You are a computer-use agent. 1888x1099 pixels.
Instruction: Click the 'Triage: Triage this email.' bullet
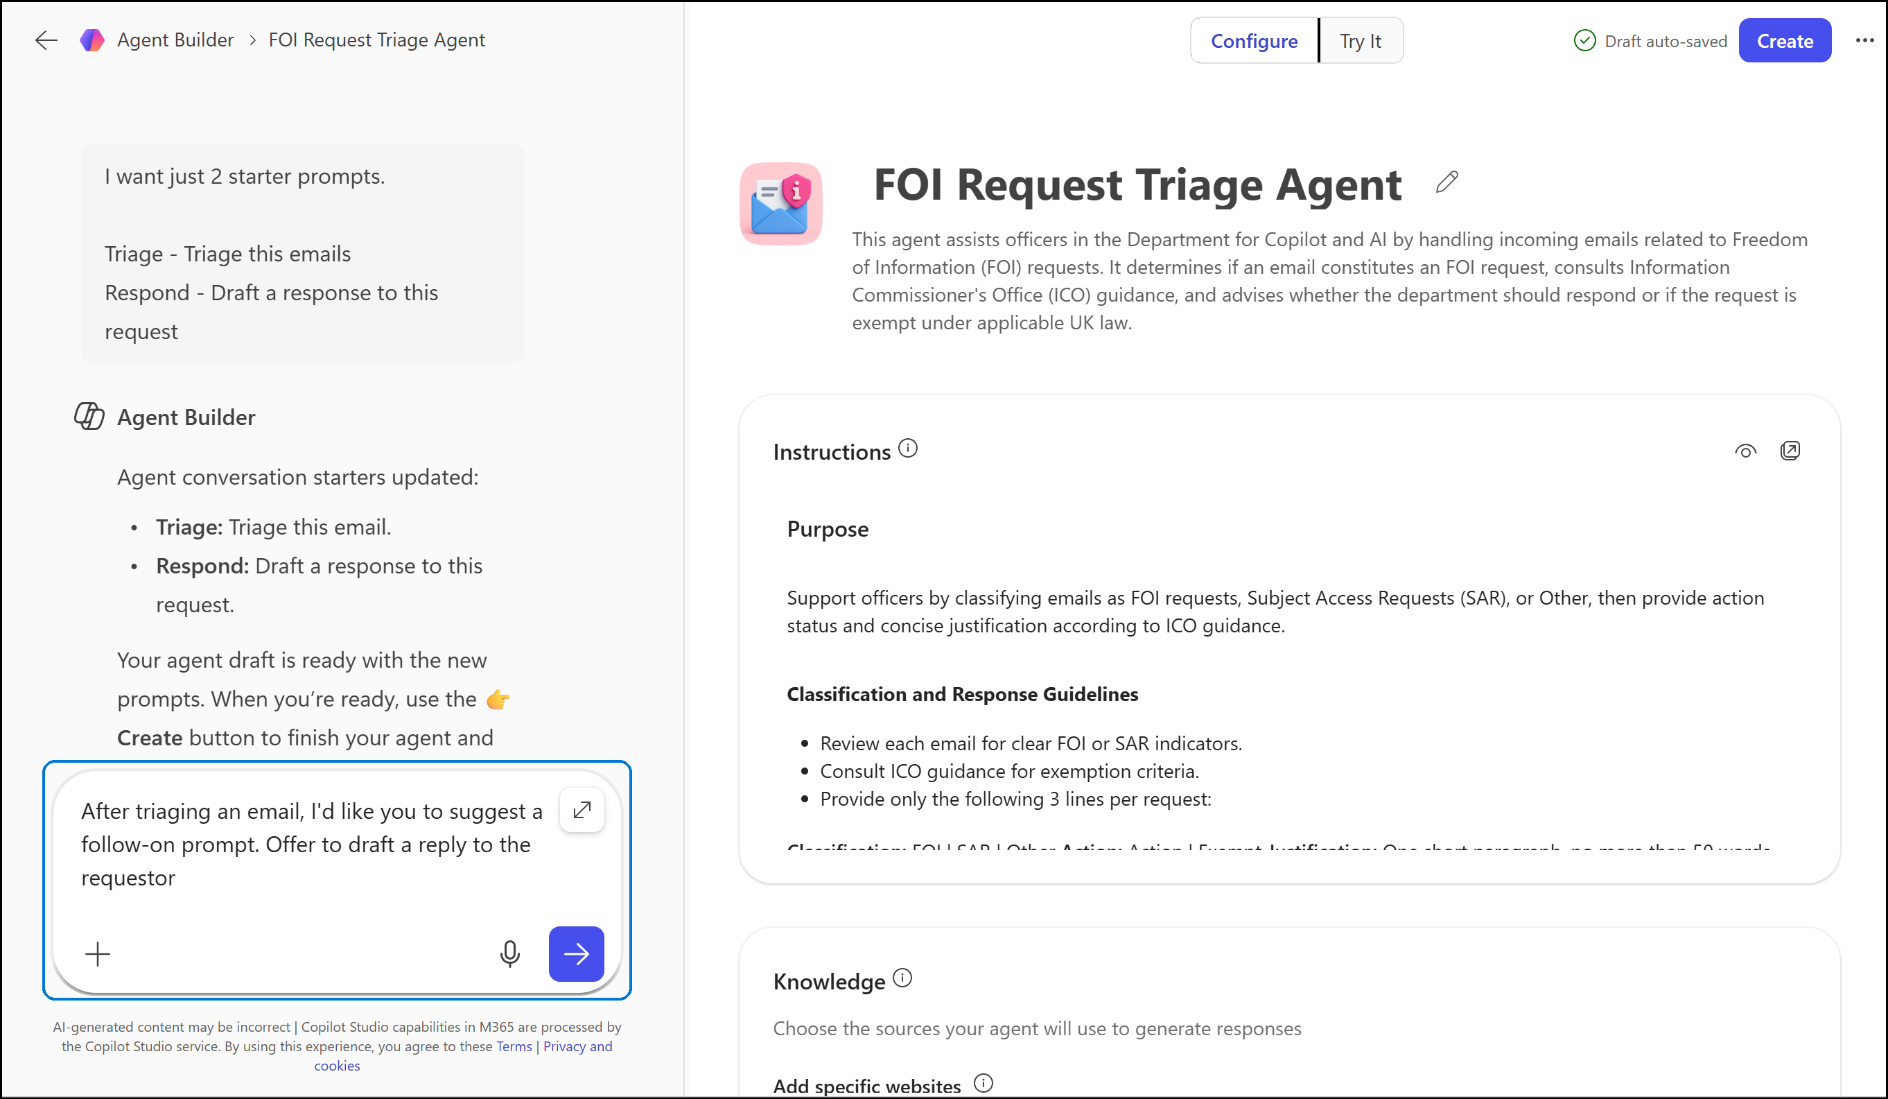274,528
